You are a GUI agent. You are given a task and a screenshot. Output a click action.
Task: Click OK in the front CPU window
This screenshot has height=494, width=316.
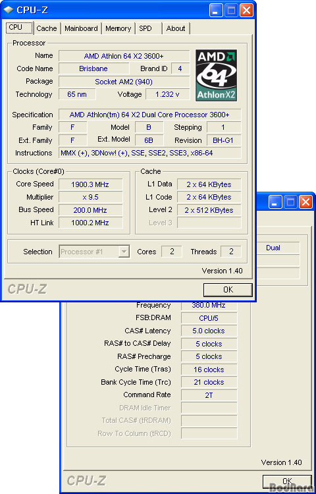(x=228, y=290)
